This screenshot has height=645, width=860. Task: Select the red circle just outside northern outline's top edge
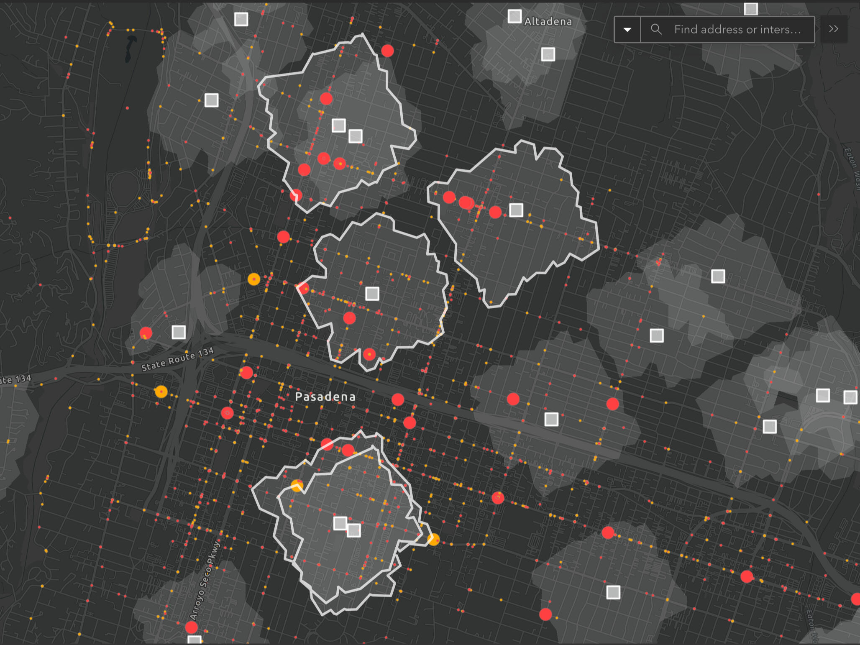[387, 51]
